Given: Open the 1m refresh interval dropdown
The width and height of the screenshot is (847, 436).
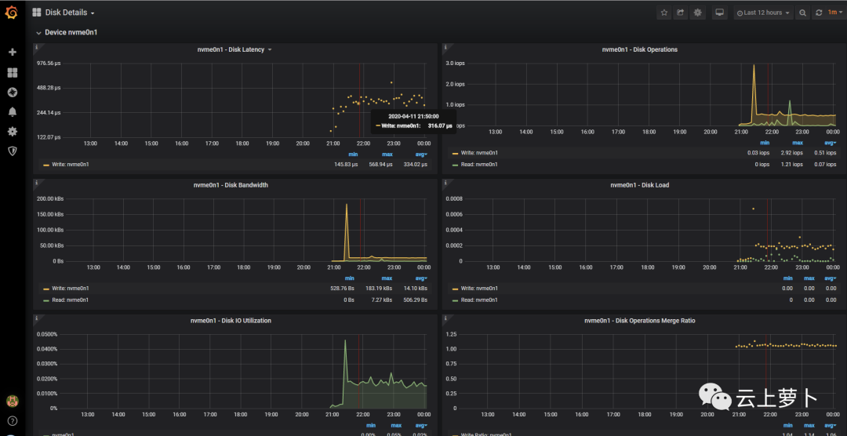Looking at the screenshot, I should tap(834, 13).
